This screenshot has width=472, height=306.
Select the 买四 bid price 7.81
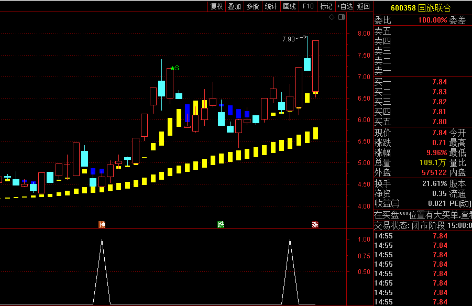[440, 112]
